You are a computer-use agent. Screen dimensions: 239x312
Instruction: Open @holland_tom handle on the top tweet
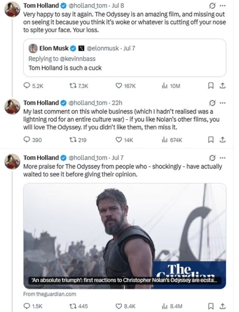[88, 6]
